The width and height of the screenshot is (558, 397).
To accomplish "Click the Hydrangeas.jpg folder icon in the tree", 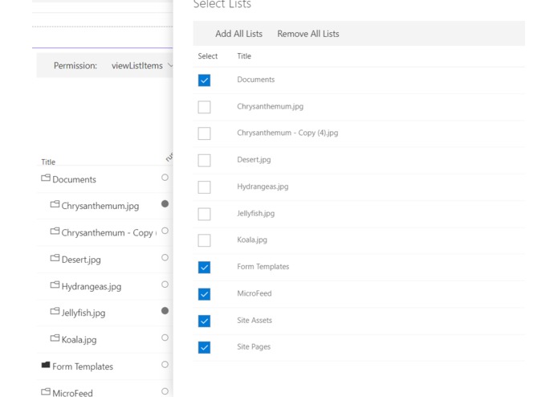I will pos(55,284).
